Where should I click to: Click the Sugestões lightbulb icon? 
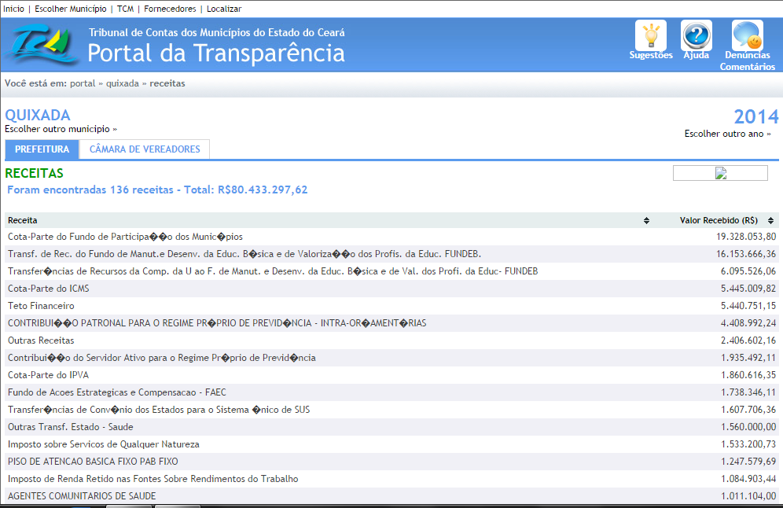[650, 36]
